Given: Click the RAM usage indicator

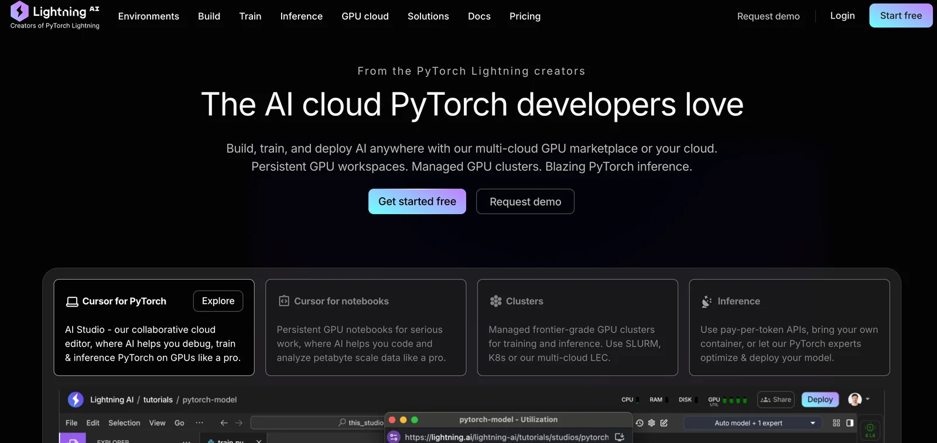Looking at the screenshot, I should pyautogui.click(x=659, y=400).
